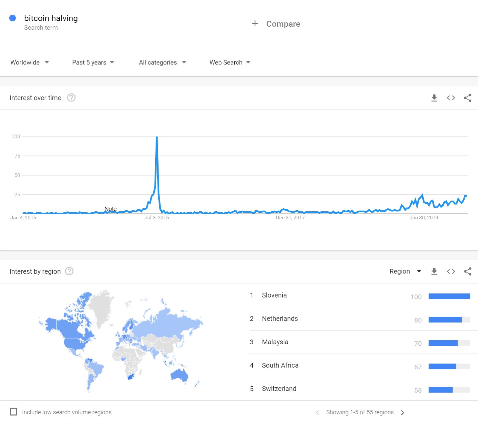Share the Interest over time chart
This screenshot has height=424, width=478.
click(467, 98)
